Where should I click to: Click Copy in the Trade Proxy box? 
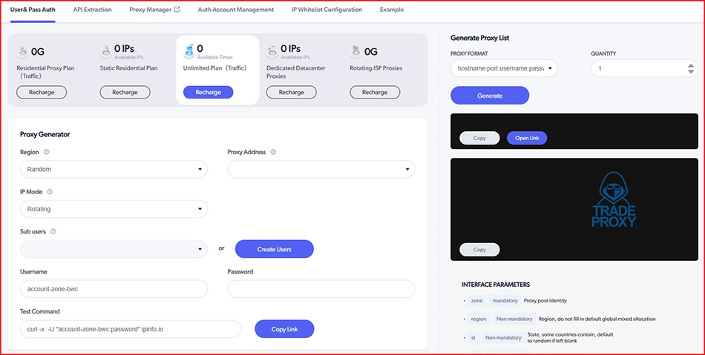click(479, 250)
